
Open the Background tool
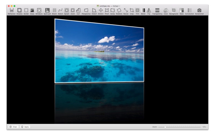click(174, 11)
